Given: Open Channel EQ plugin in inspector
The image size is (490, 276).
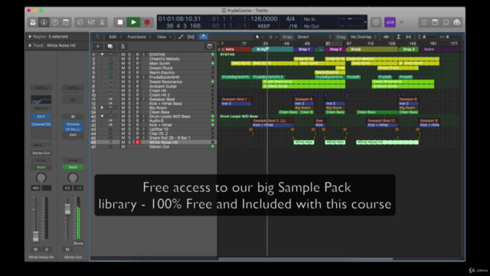Looking at the screenshot, I should [x=41, y=124].
